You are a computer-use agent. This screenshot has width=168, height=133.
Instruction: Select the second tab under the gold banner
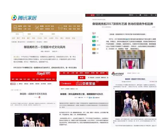coord(29,34)
